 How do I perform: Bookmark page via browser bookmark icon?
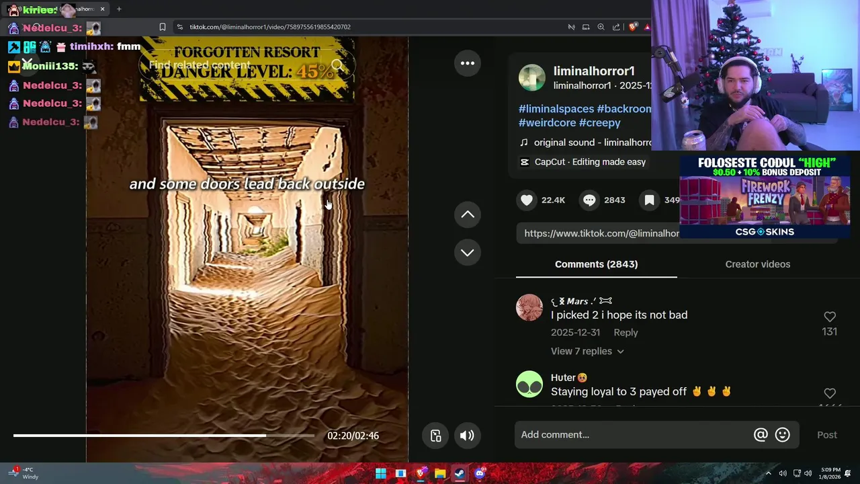162,27
